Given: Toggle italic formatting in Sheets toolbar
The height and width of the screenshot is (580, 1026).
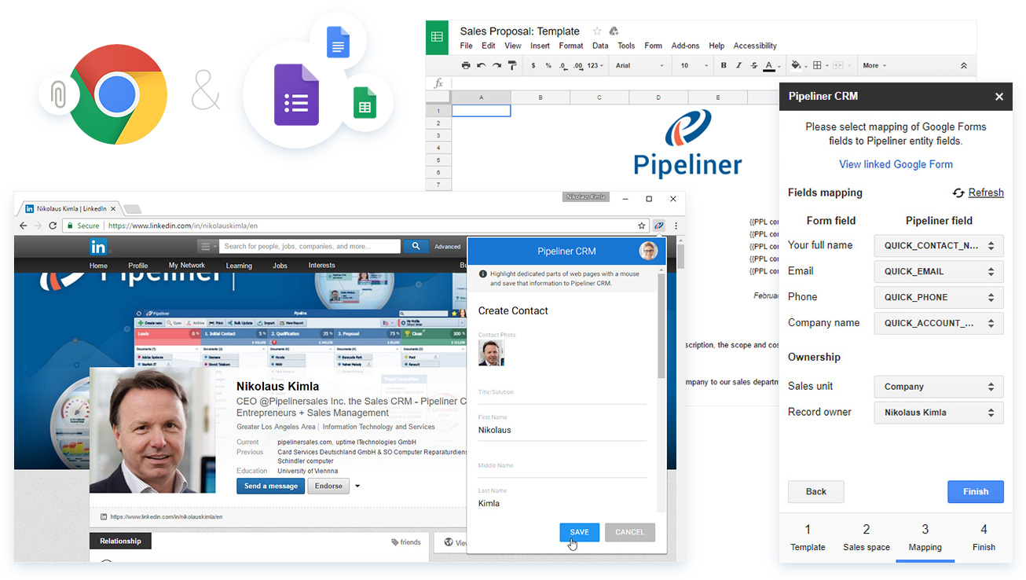Looking at the screenshot, I should coord(738,65).
